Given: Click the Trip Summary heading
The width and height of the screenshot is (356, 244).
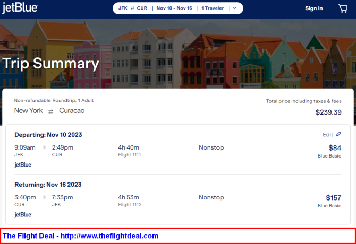Looking at the screenshot, I should point(51,63).
